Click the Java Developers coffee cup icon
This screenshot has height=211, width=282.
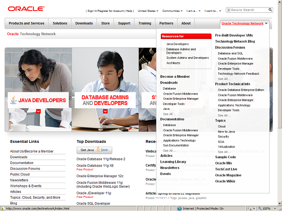(x=14, y=100)
